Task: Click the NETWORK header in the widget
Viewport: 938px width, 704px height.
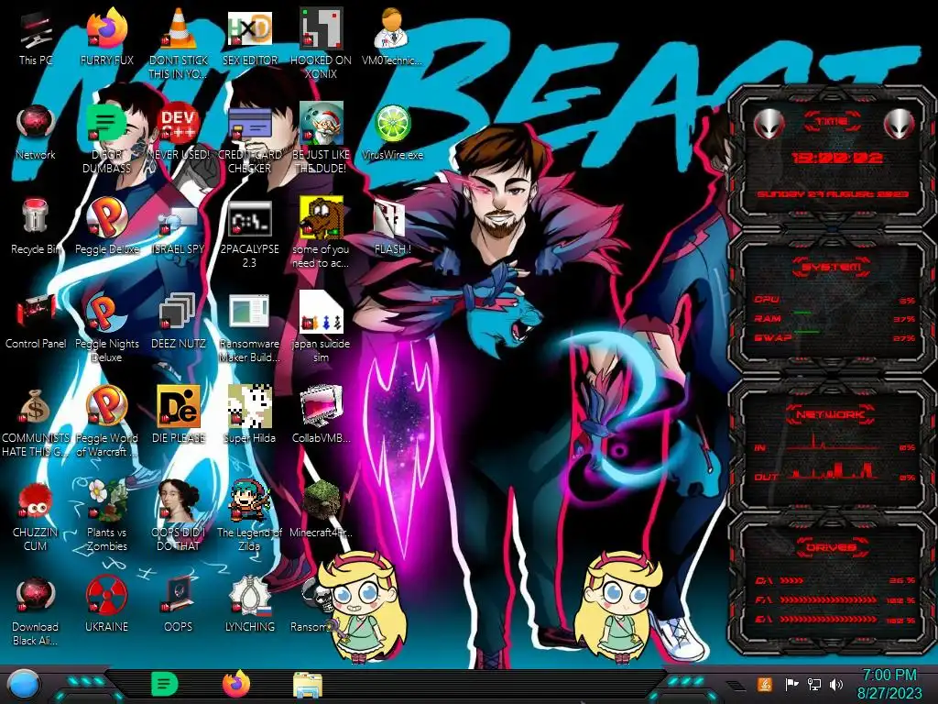Action: pos(832,414)
